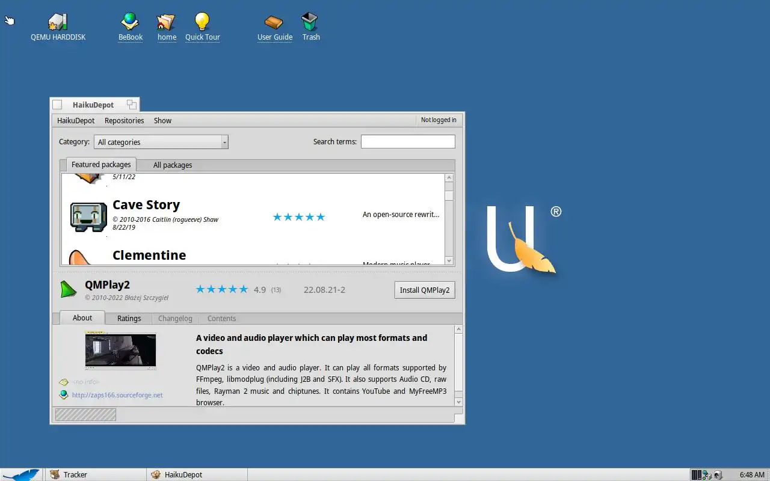Click the QMPlay2 screenshot thumbnail
This screenshot has width=770, height=481.
(120, 351)
